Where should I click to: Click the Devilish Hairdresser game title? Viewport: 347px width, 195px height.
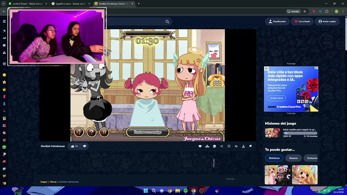pos(53,146)
